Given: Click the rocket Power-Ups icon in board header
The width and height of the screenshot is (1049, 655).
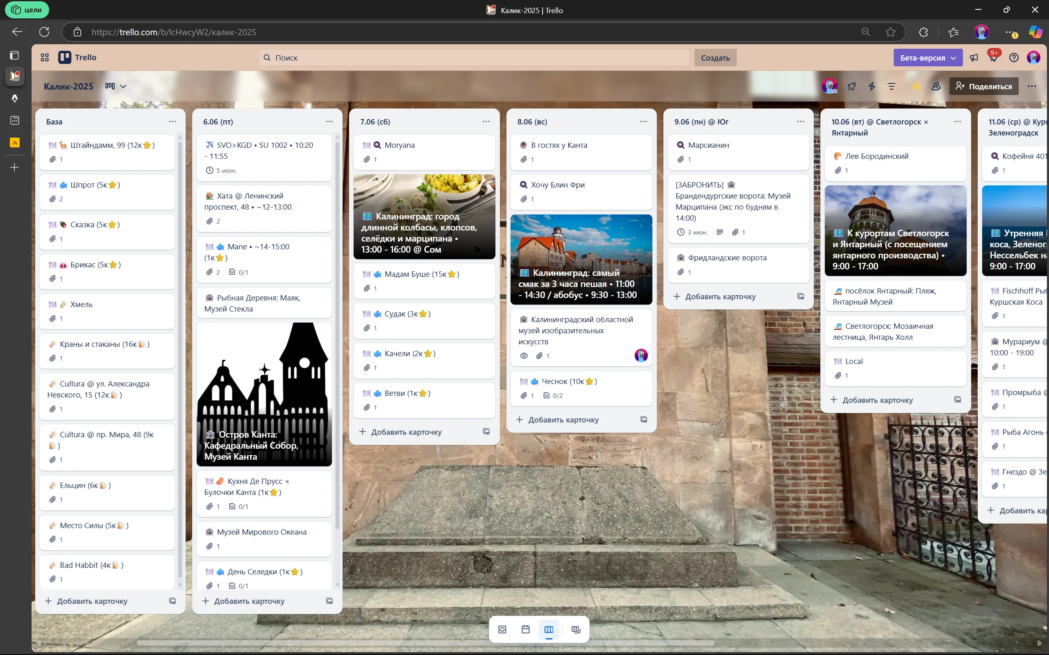Looking at the screenshot, I should pyautogui.click(x=851, y=86).
